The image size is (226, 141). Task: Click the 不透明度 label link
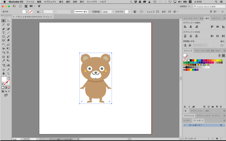point(96,12)
